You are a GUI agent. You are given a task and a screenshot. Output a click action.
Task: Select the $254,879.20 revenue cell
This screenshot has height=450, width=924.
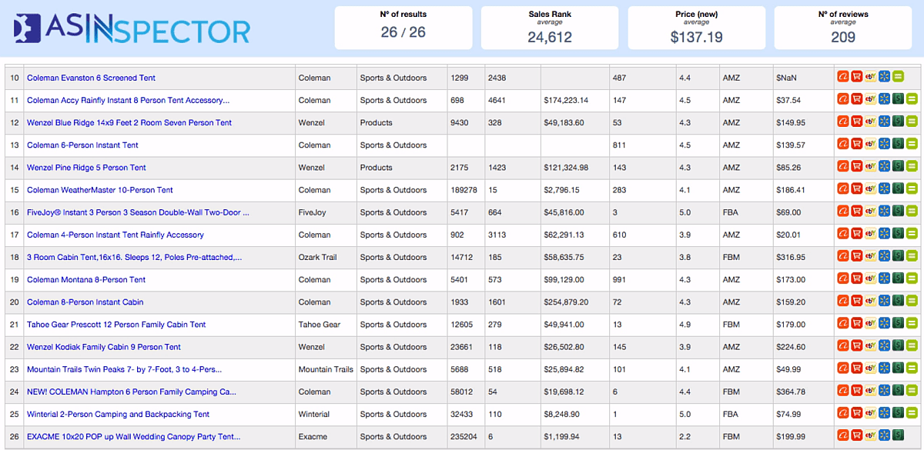[x=574, y=302]
